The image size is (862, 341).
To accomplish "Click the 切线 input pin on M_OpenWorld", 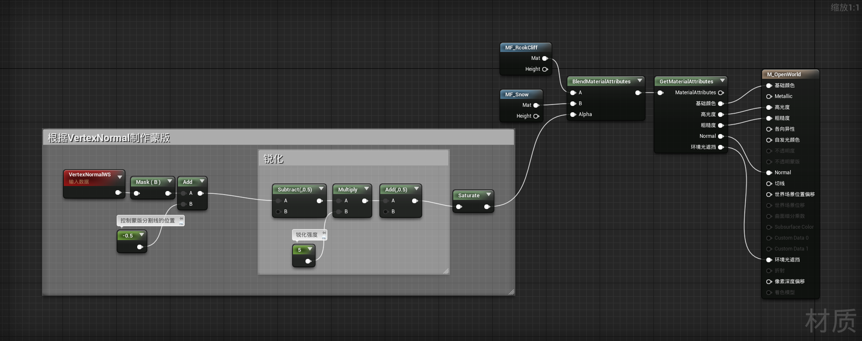I will (x=769, y=184).
